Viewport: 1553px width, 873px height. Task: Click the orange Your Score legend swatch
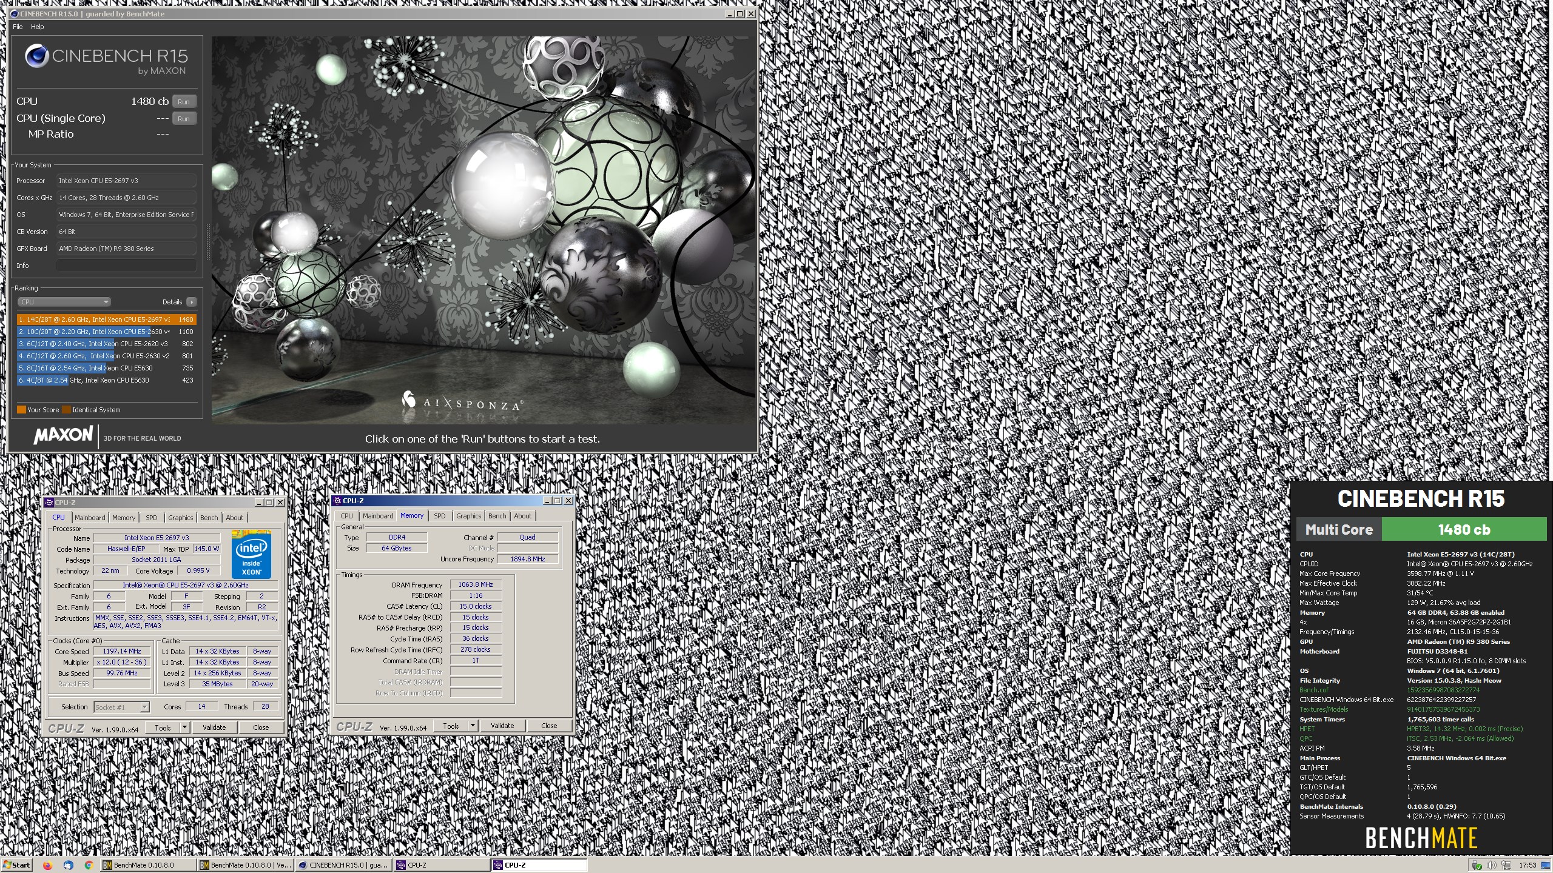[21, 410]
